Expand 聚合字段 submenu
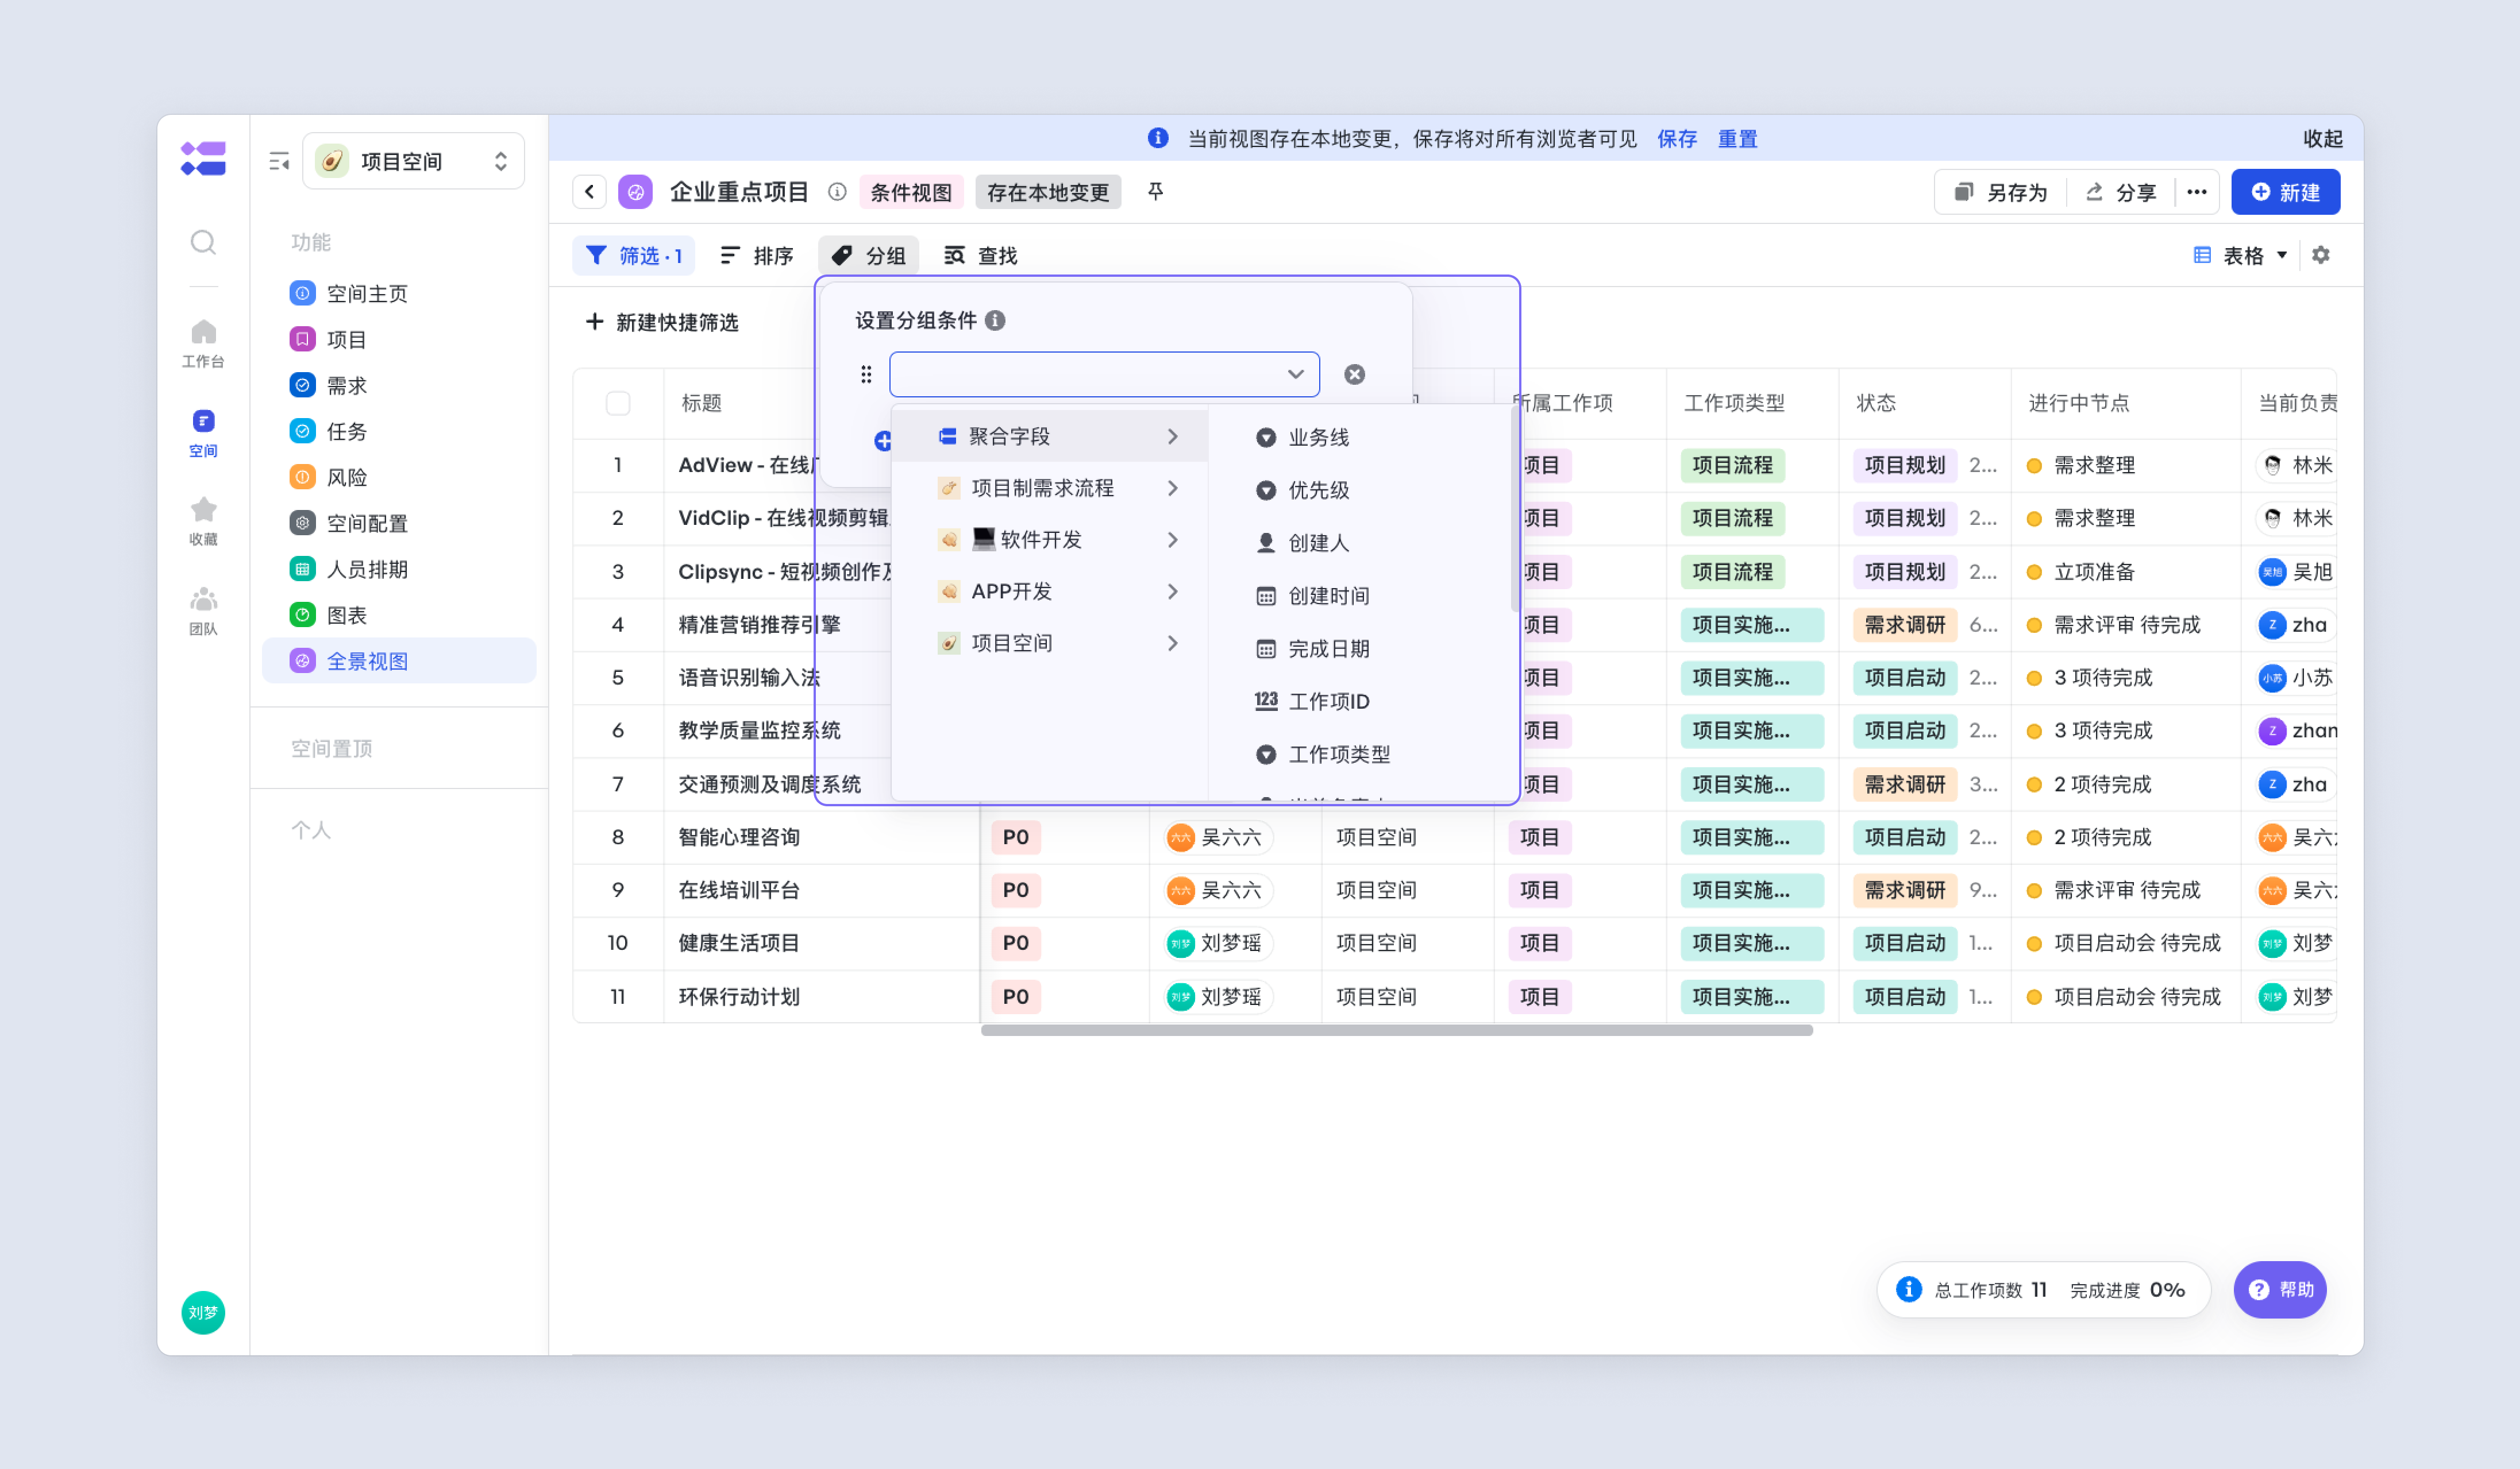The height and width of the screenshot is (1469, 2520). [1049, 436]
